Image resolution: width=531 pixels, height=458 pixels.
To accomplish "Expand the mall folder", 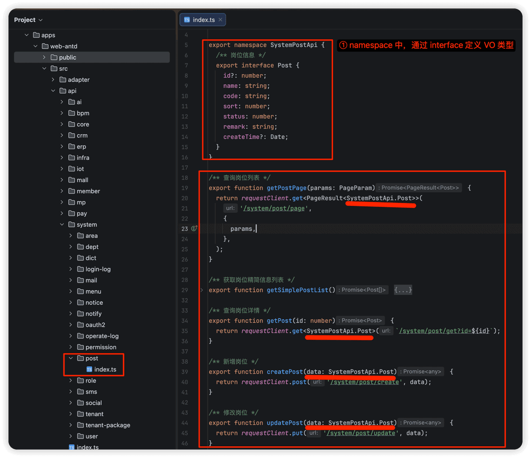I will [62, 180].
